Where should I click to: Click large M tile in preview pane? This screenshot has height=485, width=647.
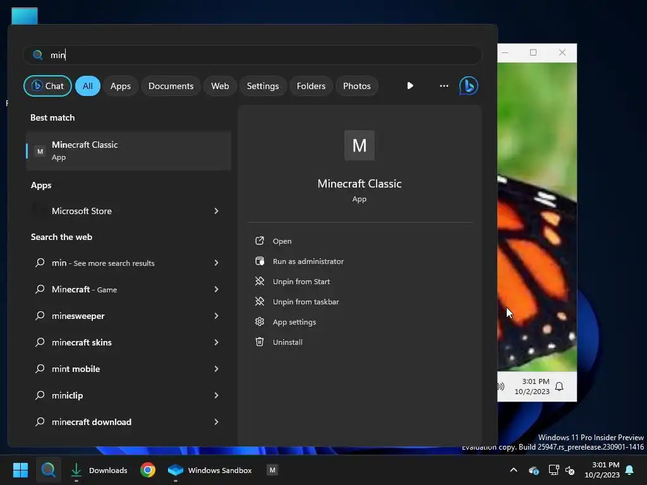tap(360, 145)
